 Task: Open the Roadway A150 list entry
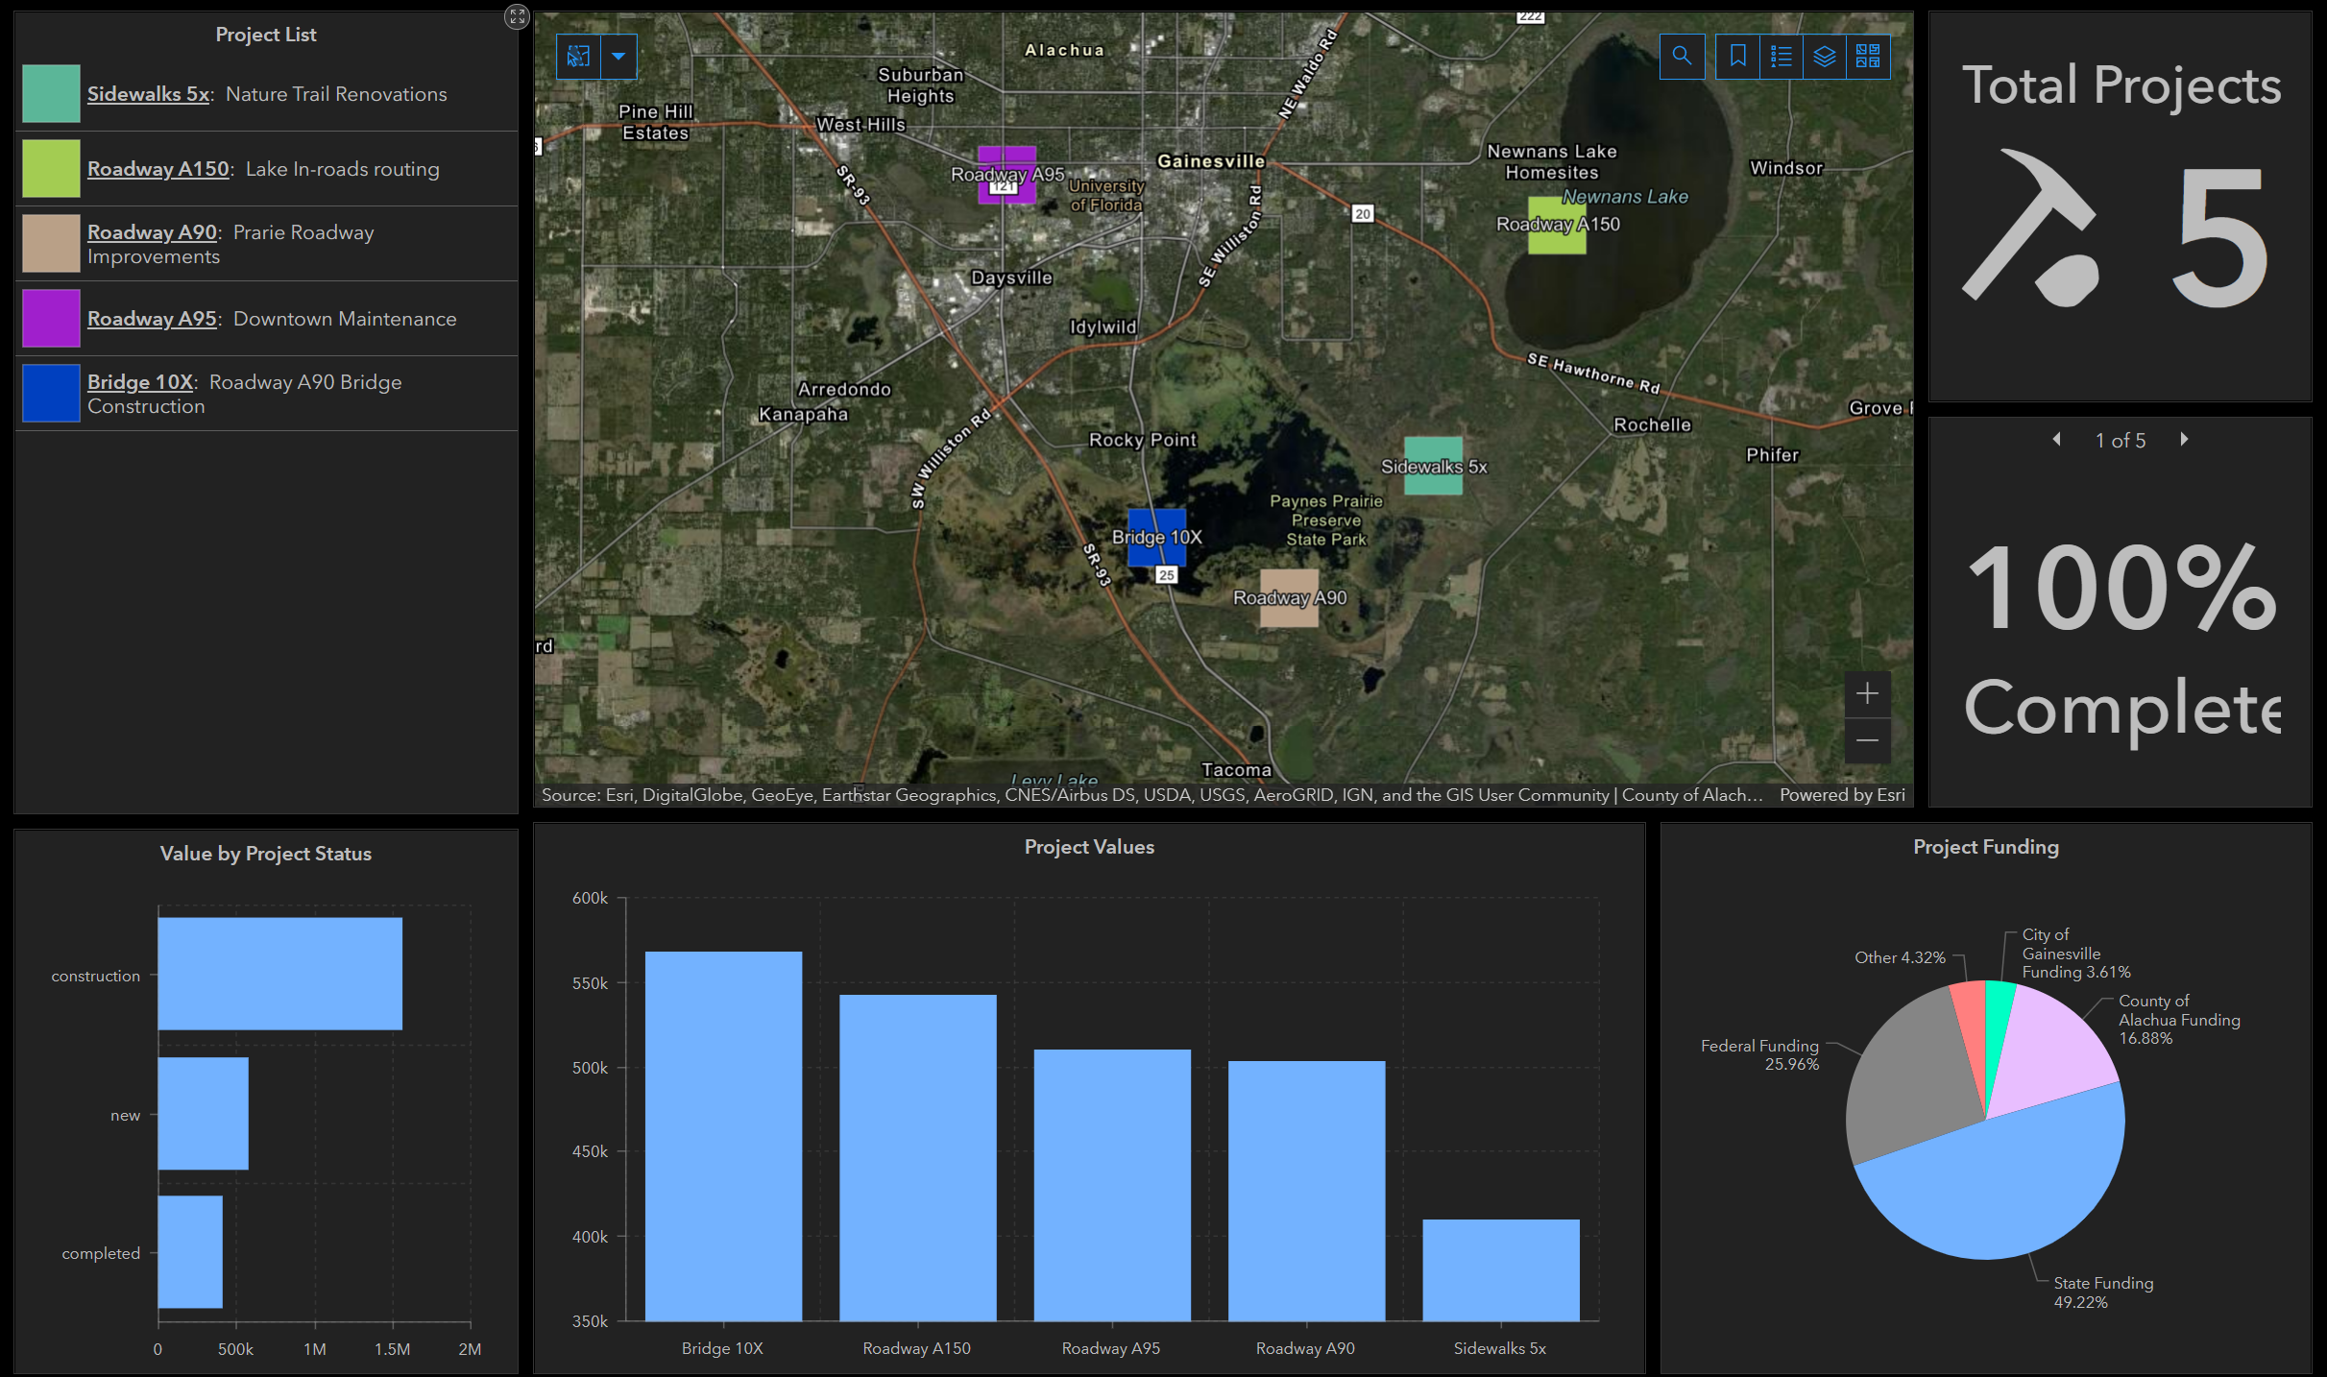(x=158, y=169)
